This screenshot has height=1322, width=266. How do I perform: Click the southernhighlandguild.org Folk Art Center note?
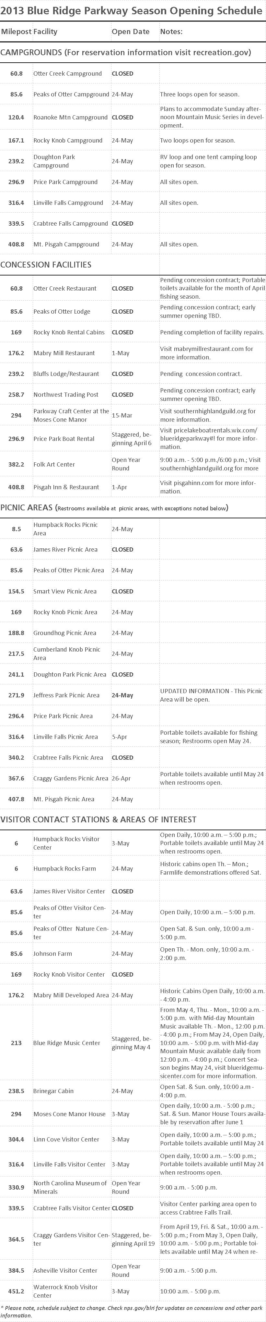tap(211, 464)
